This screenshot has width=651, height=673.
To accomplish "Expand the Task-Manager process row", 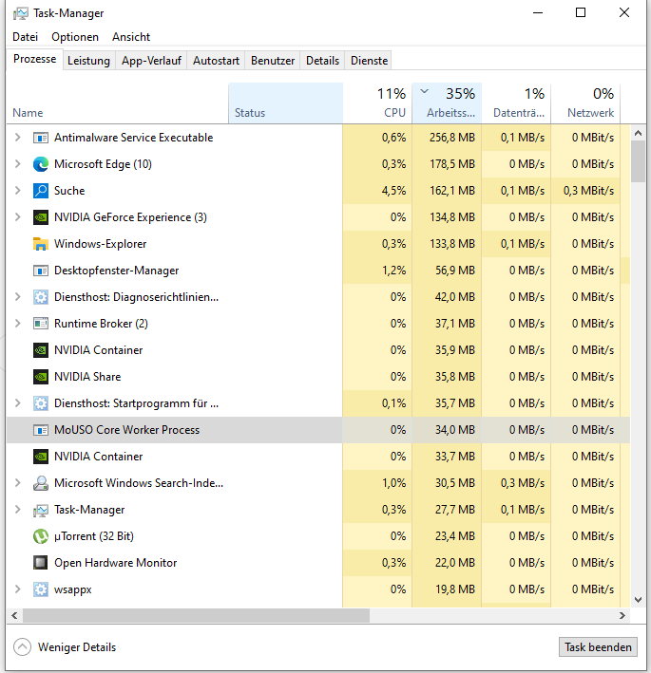I will (18, 510).
